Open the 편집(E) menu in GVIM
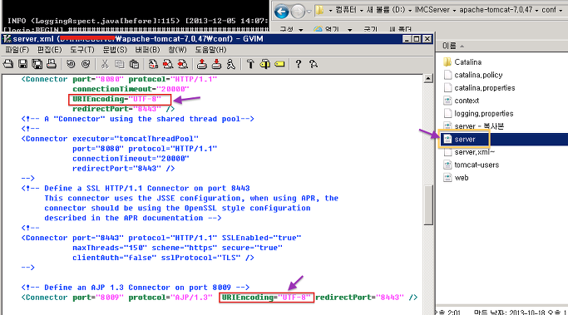The height and width of the screenshot is (315, 568). [49, 50]
